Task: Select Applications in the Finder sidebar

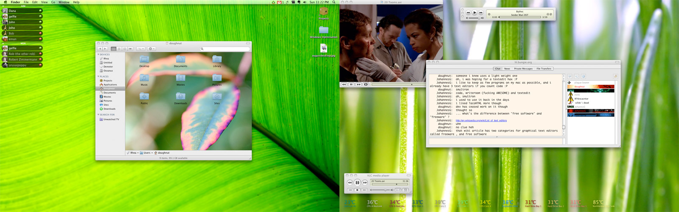Action: pos(110,85)
